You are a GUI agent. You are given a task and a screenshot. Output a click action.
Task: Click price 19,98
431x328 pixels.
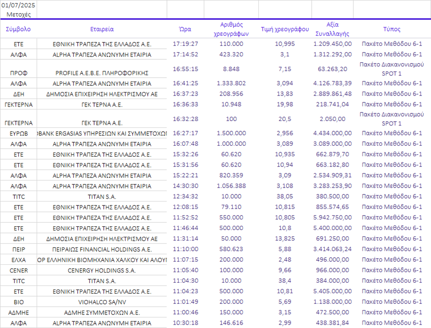pyautogui.click(x=285, y=104)
